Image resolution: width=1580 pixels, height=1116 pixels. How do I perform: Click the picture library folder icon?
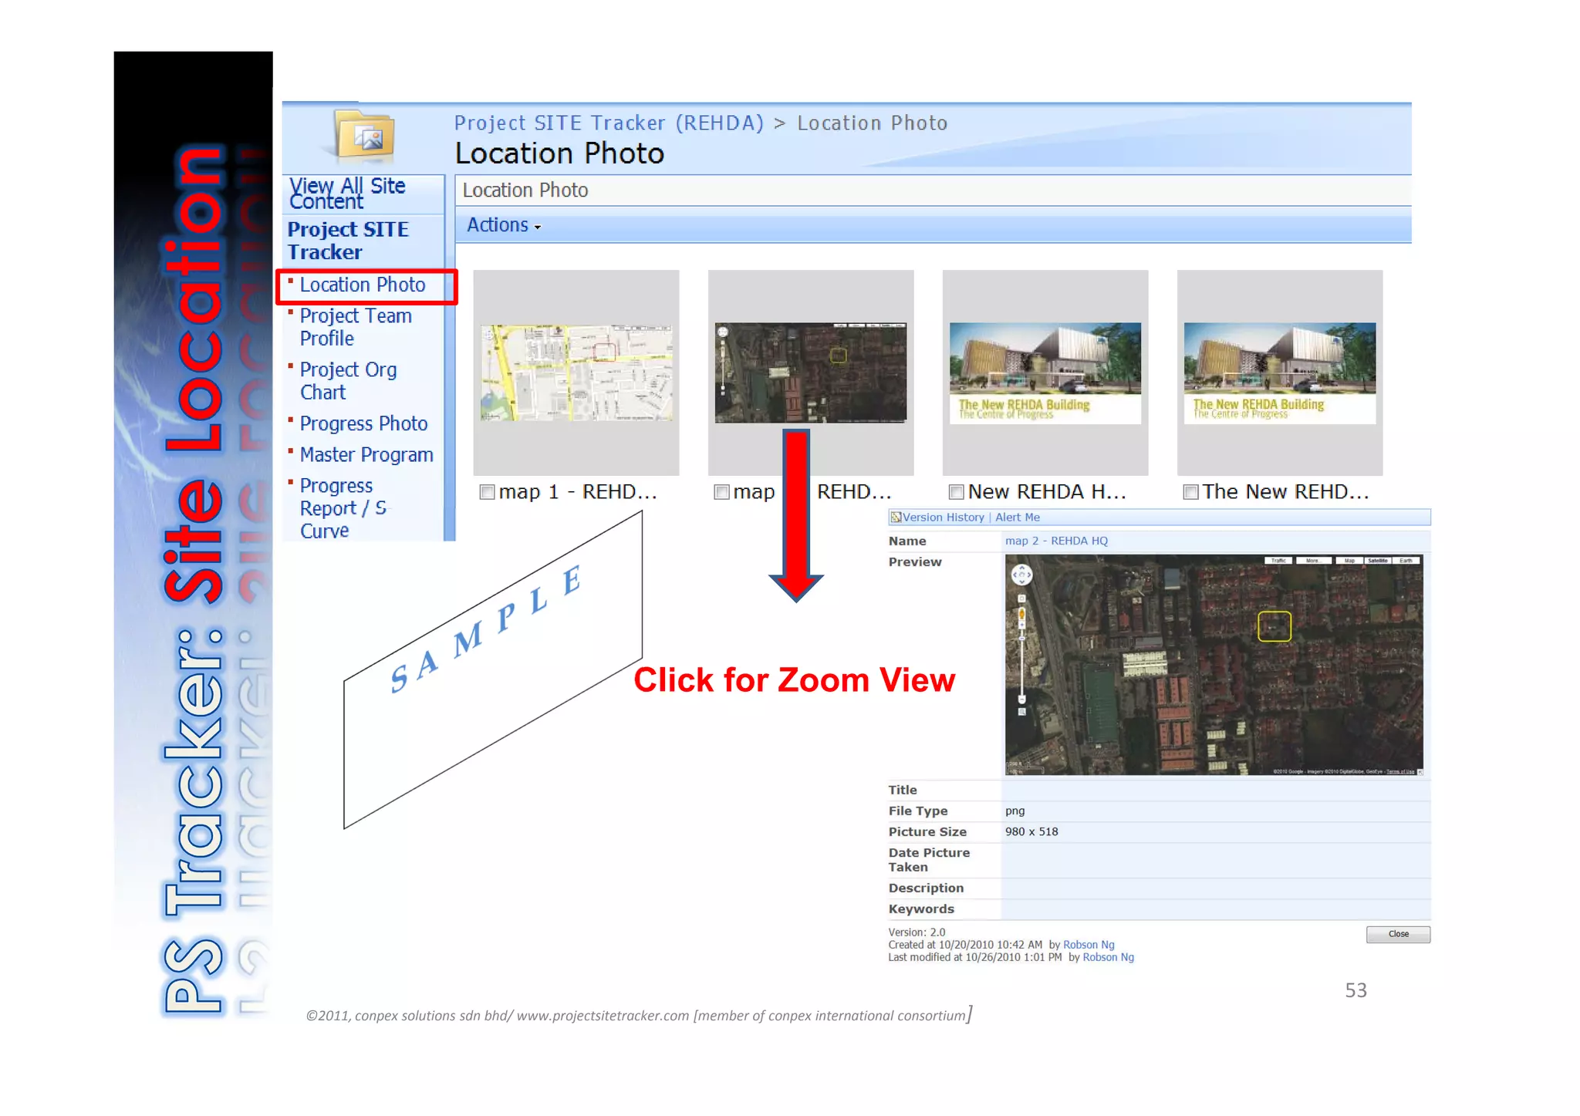[x=365, y=135]
